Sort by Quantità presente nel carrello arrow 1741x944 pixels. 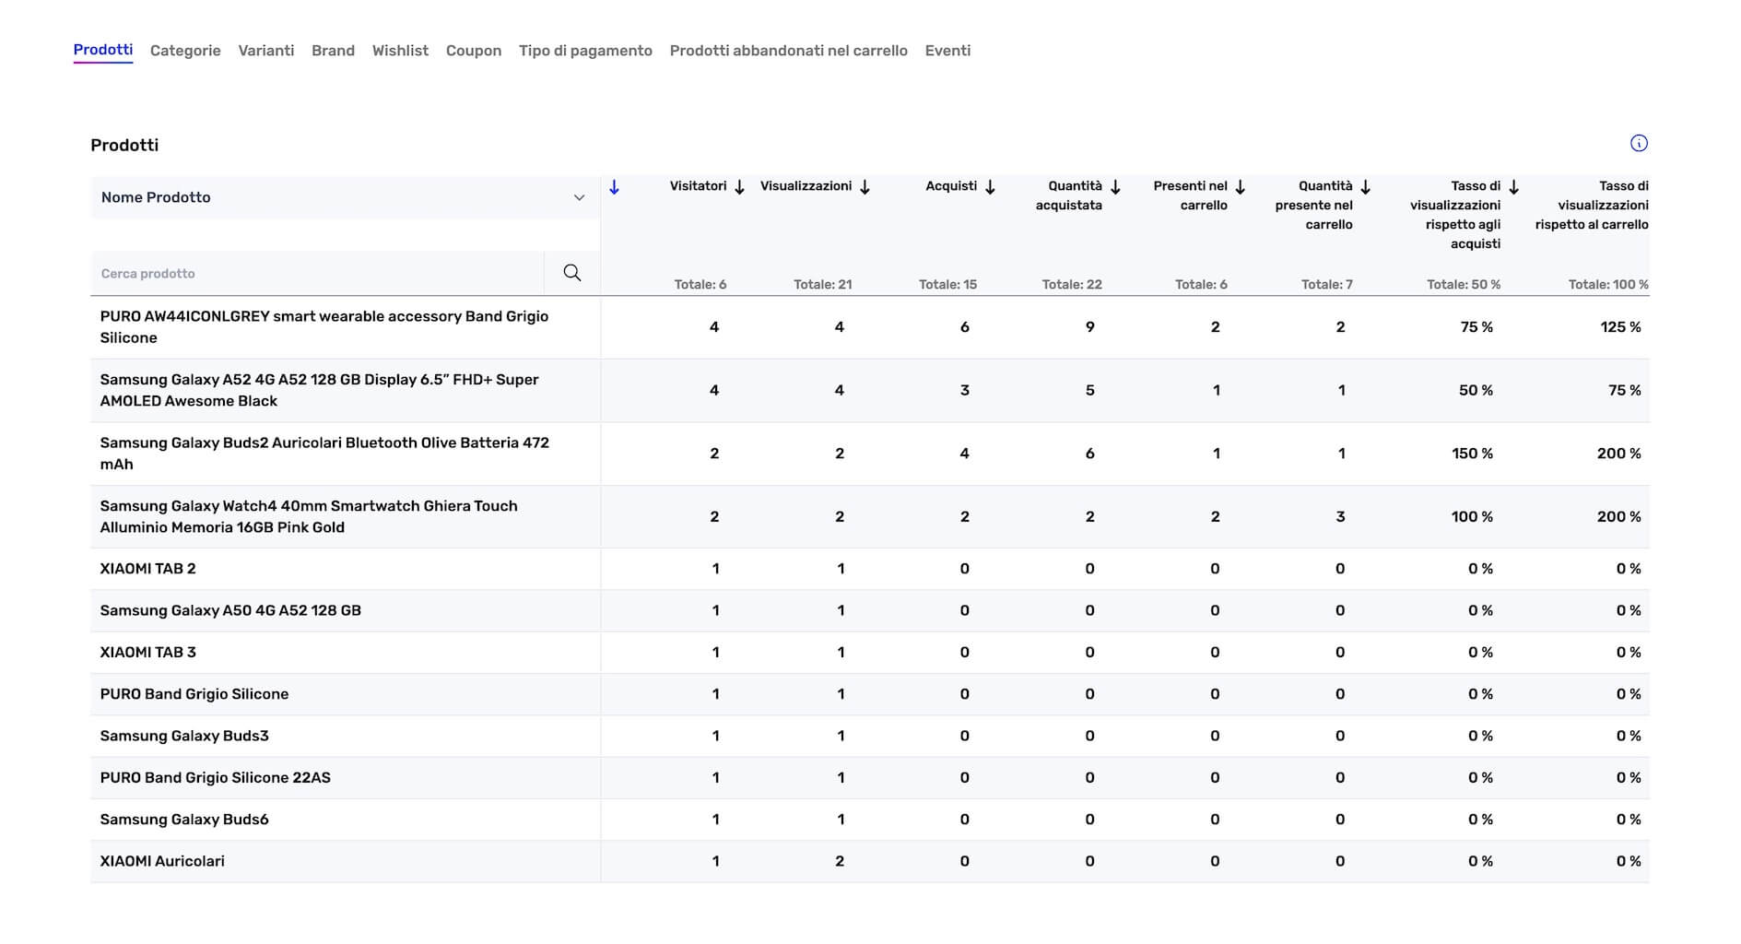pyautogui.click(x=1366, y=187)
